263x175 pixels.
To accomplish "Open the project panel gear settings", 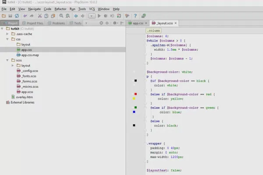I will pos(115,23).
